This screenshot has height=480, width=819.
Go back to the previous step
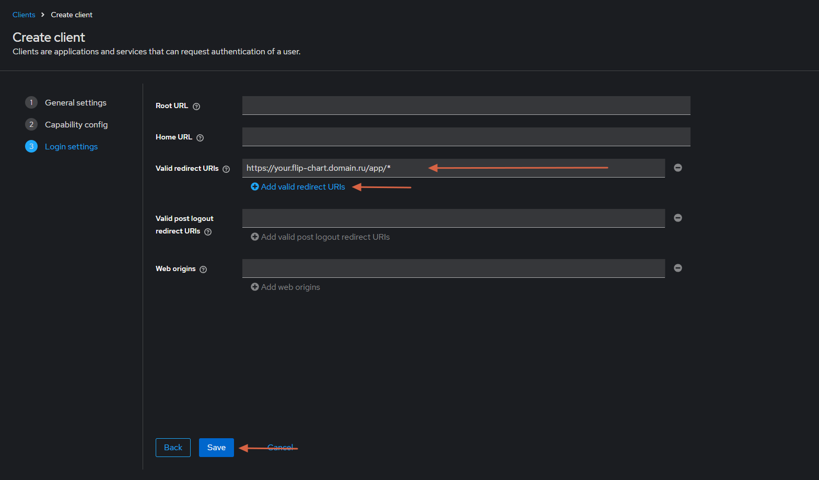pyautogui.click(x=173, y=448)
